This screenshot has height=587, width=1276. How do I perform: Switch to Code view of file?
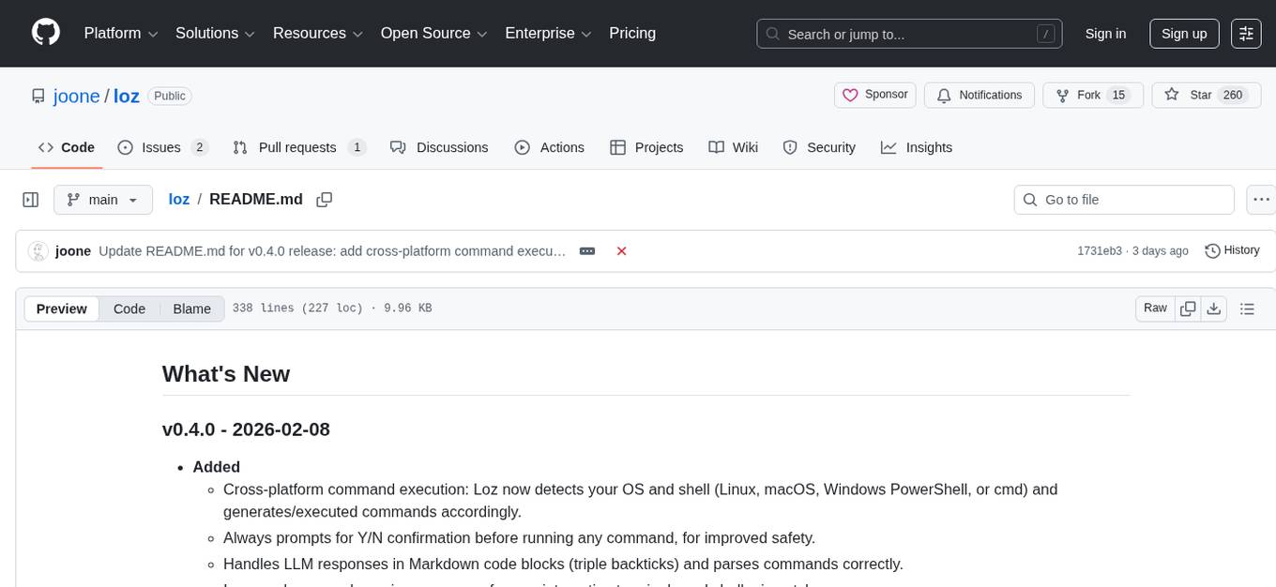coord(129,309)
